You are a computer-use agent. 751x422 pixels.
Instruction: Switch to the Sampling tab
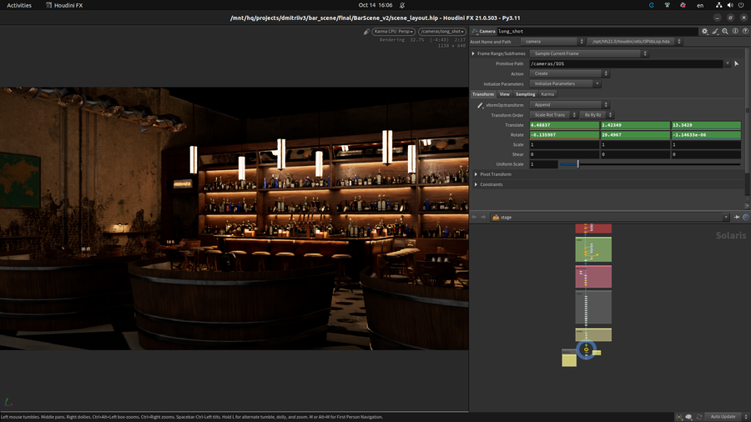(x=525, y=94)
